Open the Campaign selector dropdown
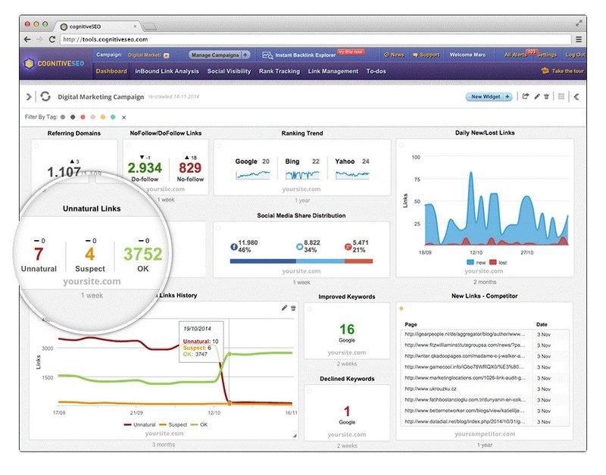This screenshot has height=475, width=606. pyautogui.click(x=166, y=55)
